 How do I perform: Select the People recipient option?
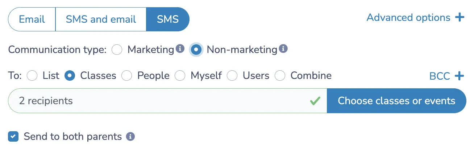127,76
